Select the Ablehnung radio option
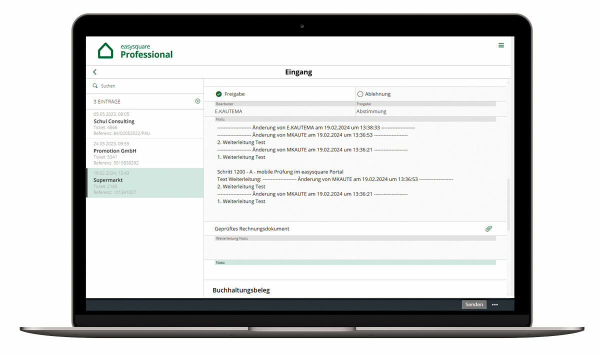Image resolution: width=600 pixels, height=356 pixels. coord(360,94)
